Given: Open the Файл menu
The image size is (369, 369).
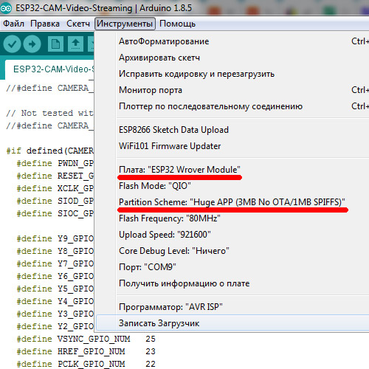Looking at the screenshot, I should coord(13,24).
